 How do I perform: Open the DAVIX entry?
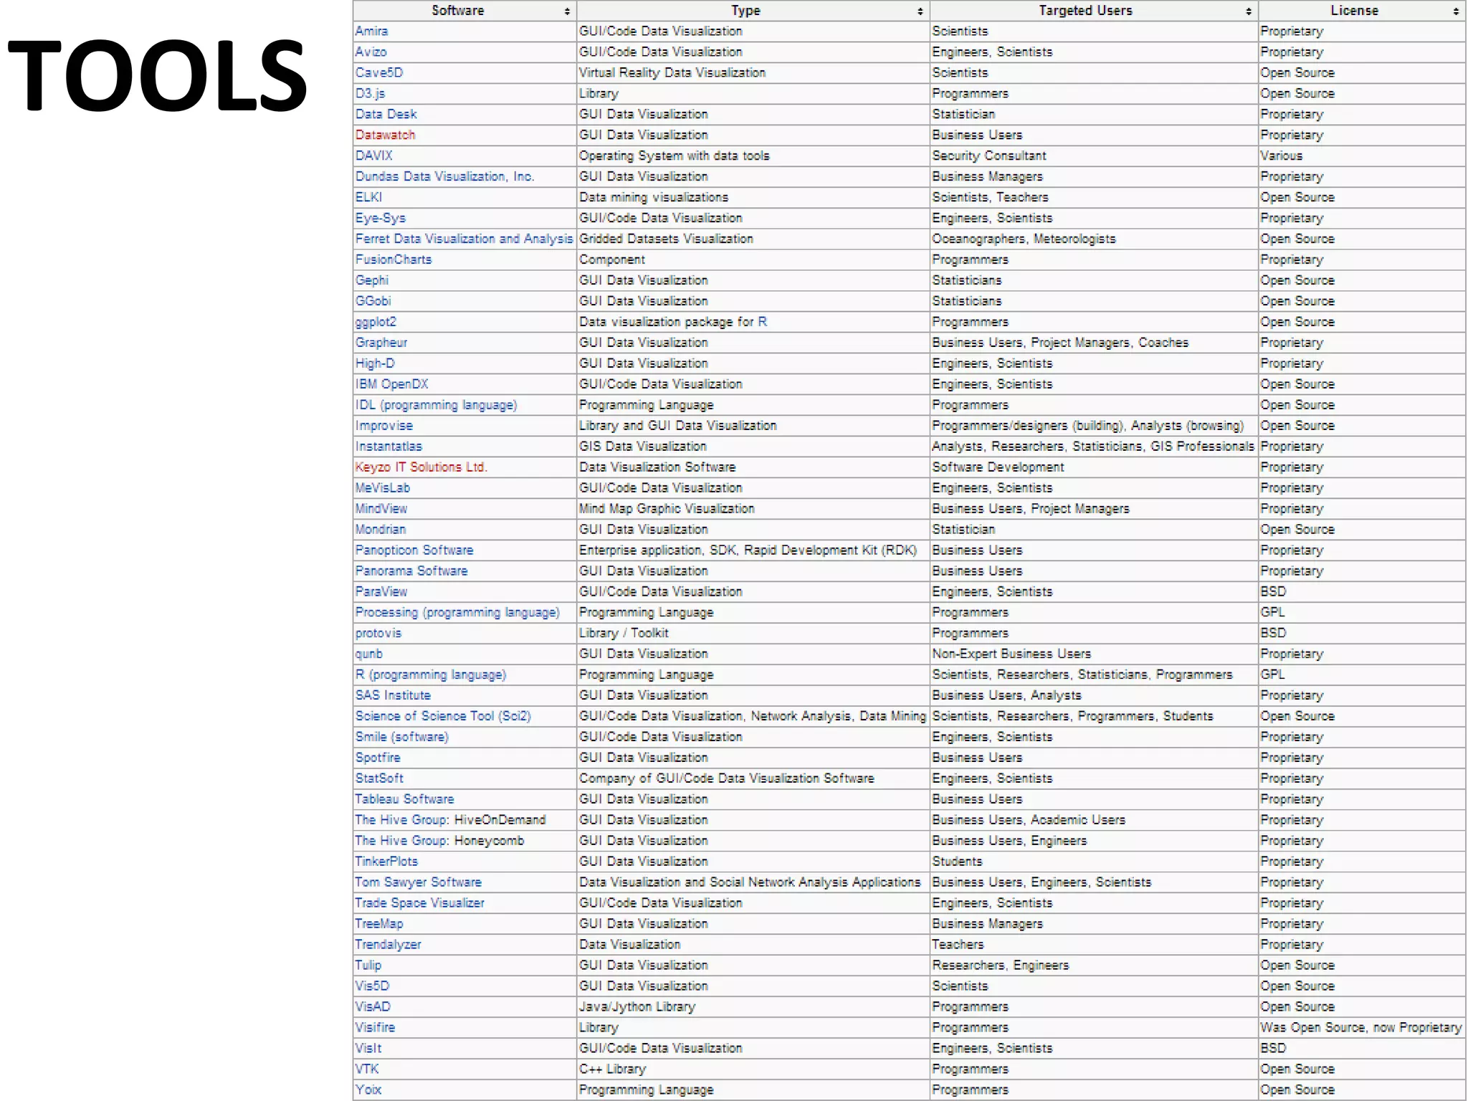(373, 156)
